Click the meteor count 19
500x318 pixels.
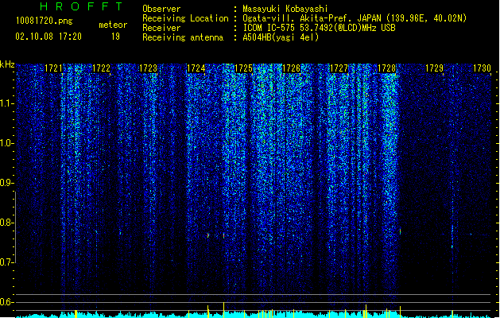coord(115,37)
